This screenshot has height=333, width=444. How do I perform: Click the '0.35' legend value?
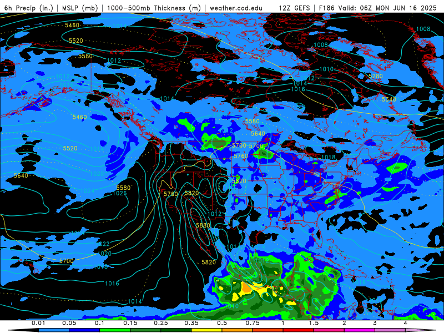click(191, 323)
